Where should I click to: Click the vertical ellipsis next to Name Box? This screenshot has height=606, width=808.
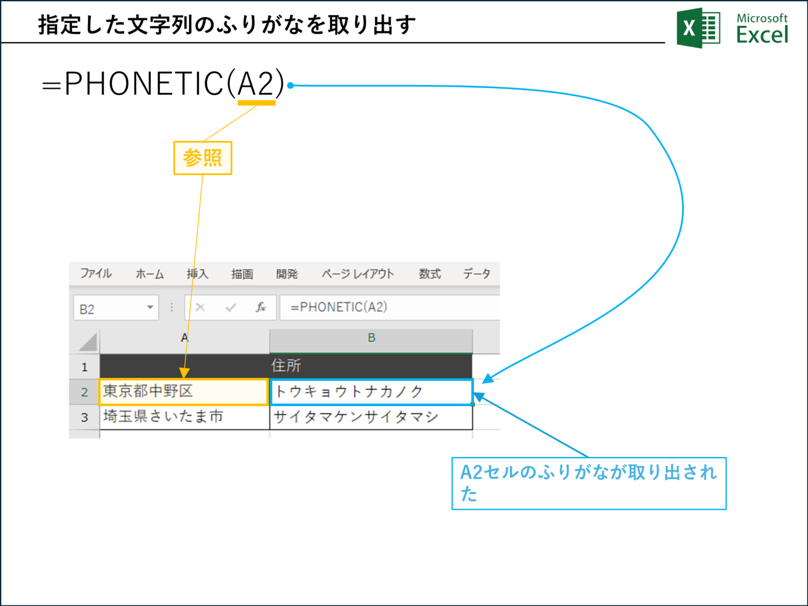[171, 307]
